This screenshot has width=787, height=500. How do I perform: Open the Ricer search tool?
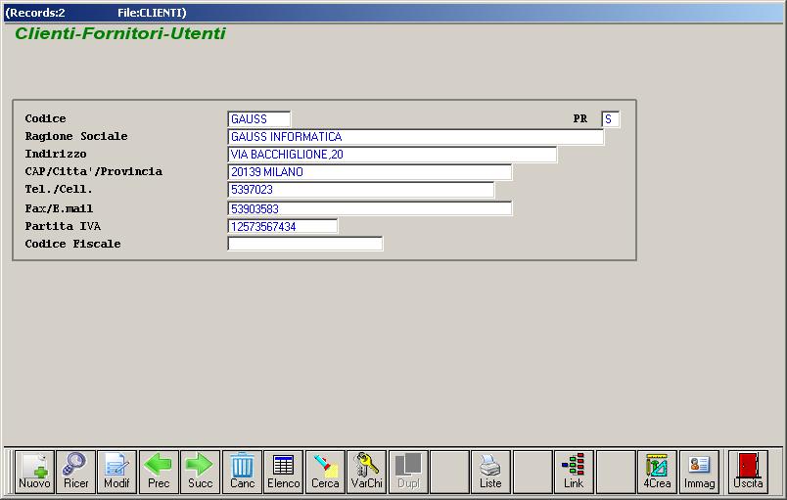[75, 472]
